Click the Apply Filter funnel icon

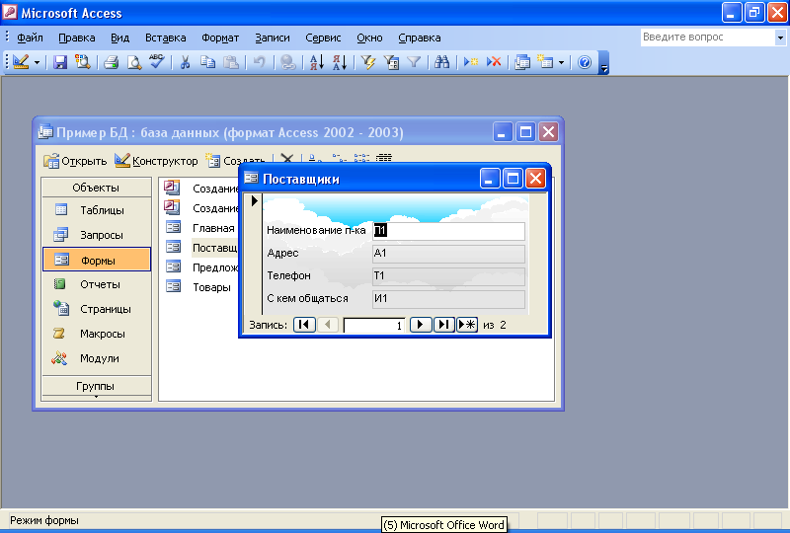(414, 62)
